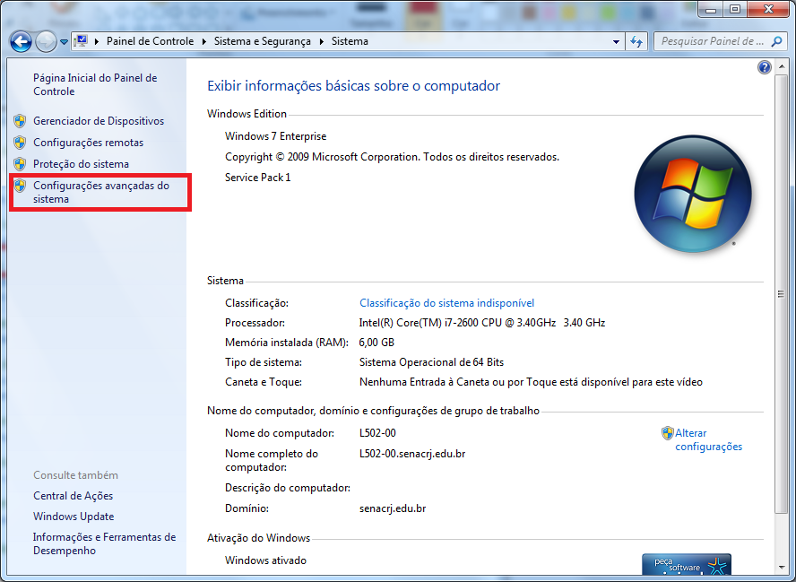Screen dimensions: 796x582
Task: Open Configurações avançadas do sistema
Action: [x=101, y=192]
